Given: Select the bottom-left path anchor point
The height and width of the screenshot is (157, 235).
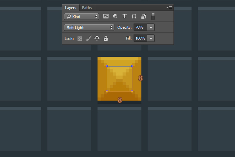Looking at the screenshot, I should pos(107,91).
